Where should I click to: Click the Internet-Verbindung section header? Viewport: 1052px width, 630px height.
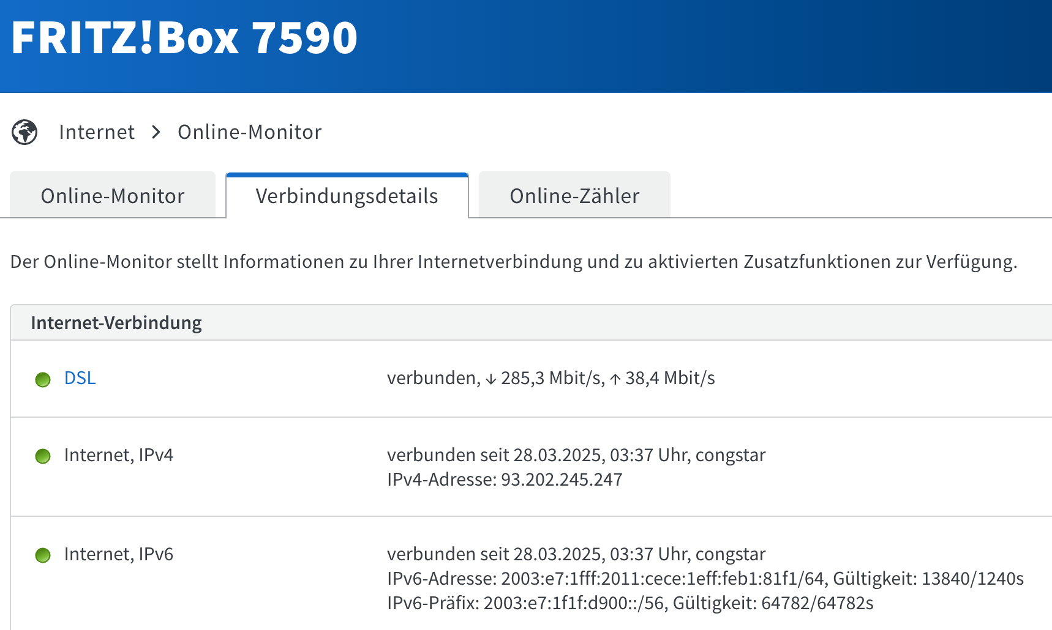(116, 322)
